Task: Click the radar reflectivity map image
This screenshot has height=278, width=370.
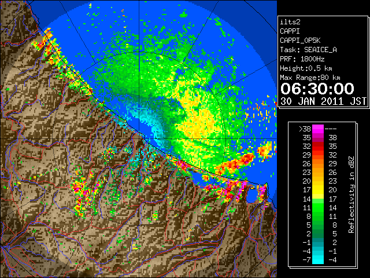Action: pos(139,139)
